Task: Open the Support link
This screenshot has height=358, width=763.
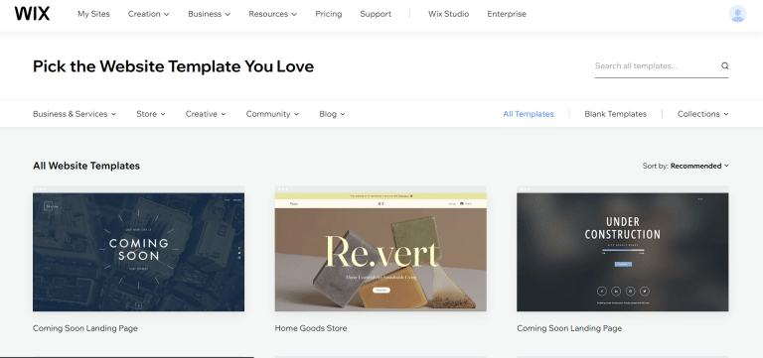Action: click(x=376, y=14)
